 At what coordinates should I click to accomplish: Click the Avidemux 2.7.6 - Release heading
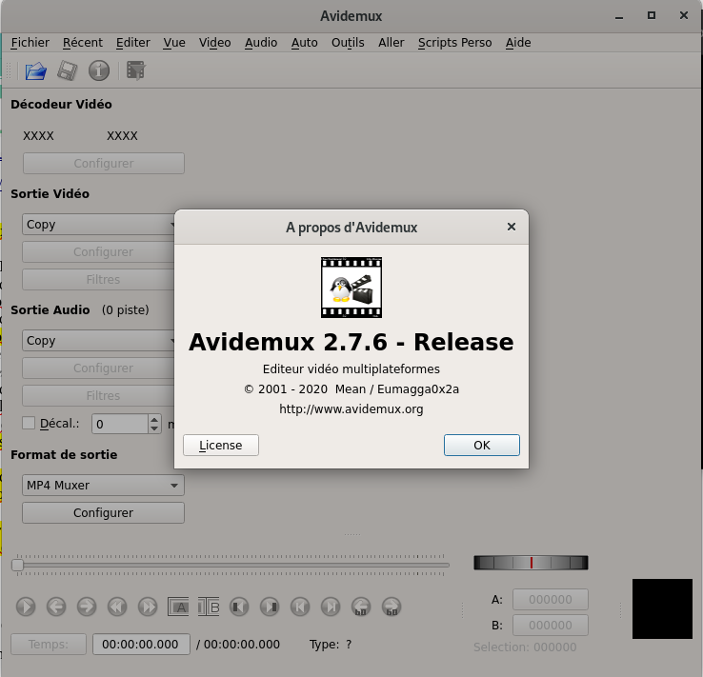[x=351, y=342]
